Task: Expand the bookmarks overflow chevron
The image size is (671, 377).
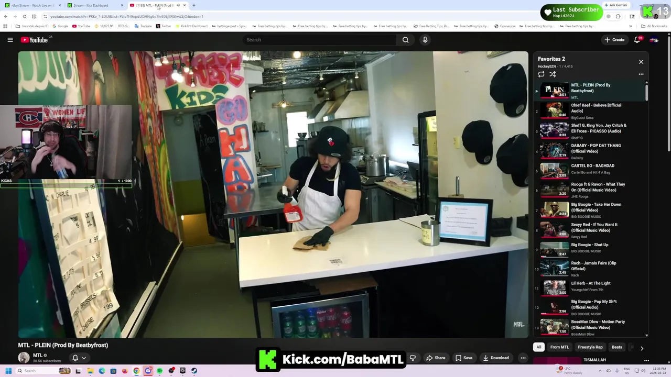Action: [631, 26]
